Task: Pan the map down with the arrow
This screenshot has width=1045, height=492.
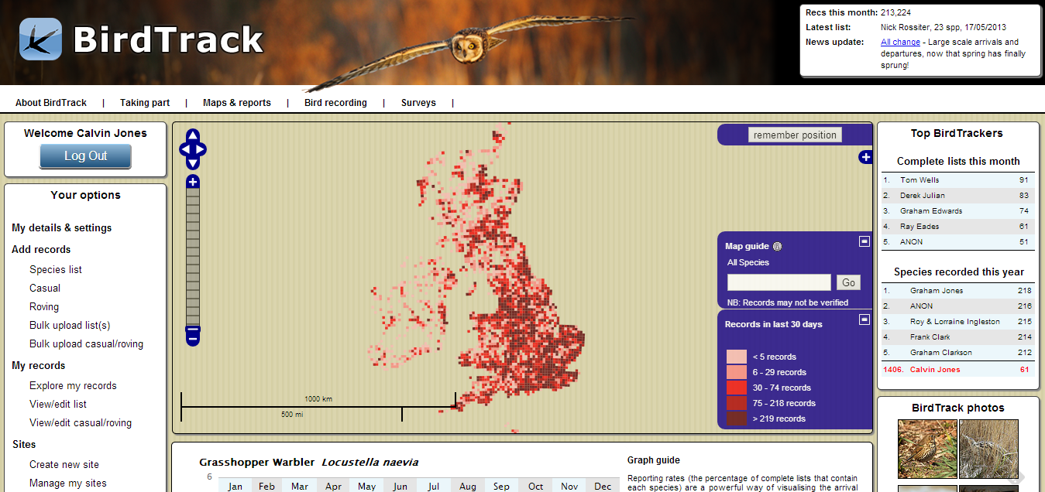Action: click(x=193, y=162)
